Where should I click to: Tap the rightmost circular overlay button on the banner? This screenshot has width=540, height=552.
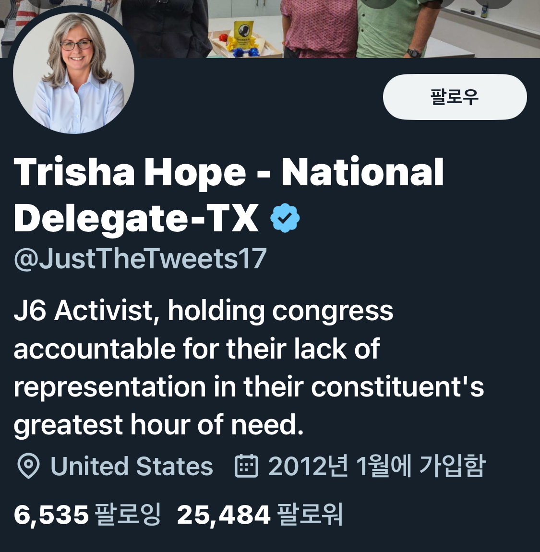(x=494, y=3)
